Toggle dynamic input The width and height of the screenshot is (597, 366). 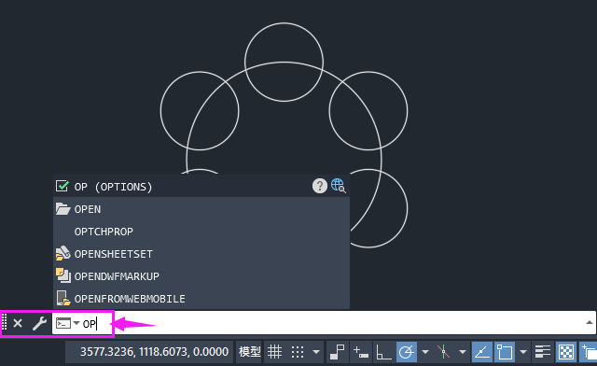click(361, 351)
